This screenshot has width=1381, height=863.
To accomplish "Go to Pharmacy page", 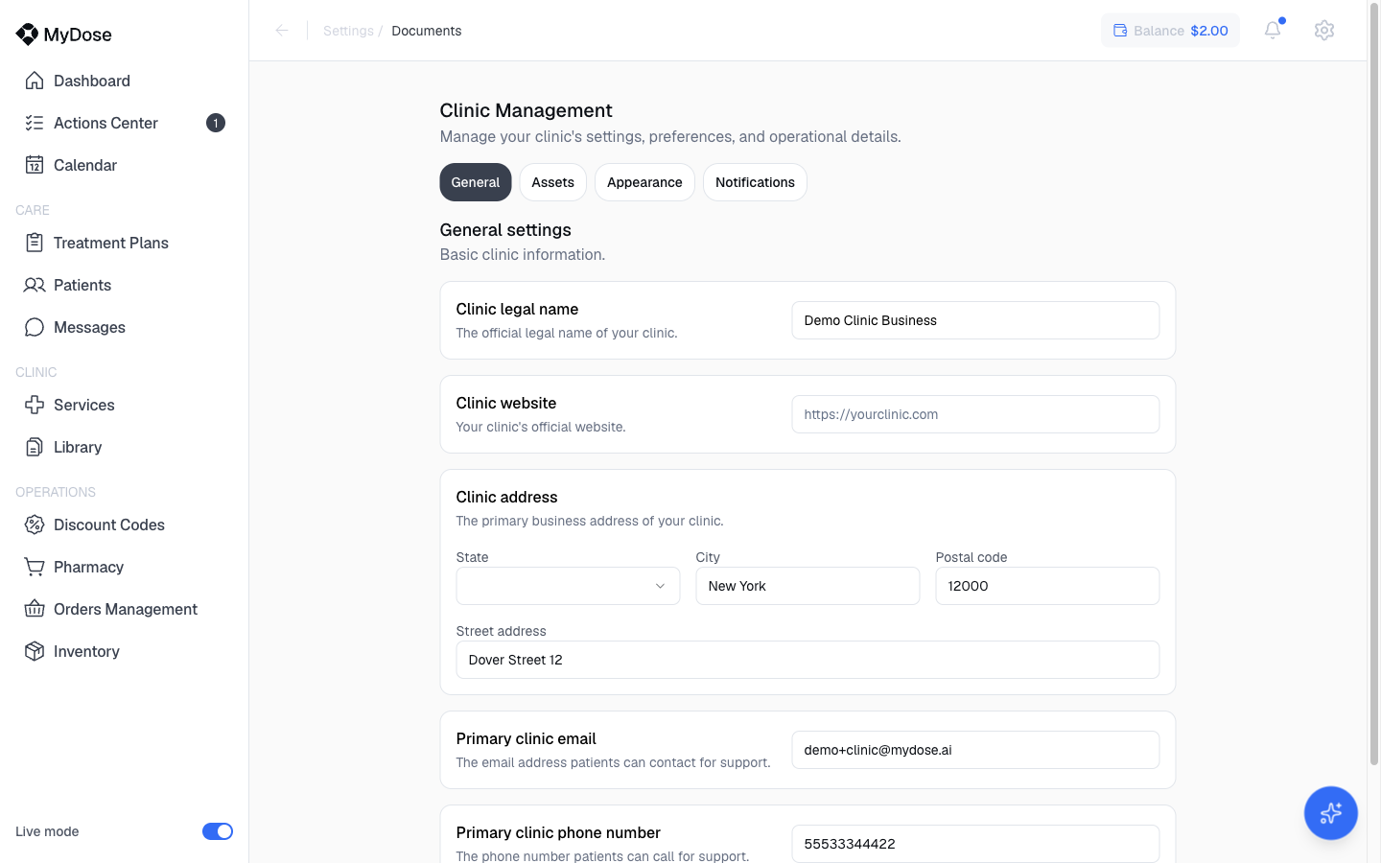I will click(125, 567).
